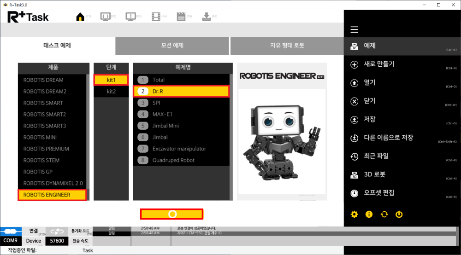Collapse the hamburger side menu

pos(354,30)
